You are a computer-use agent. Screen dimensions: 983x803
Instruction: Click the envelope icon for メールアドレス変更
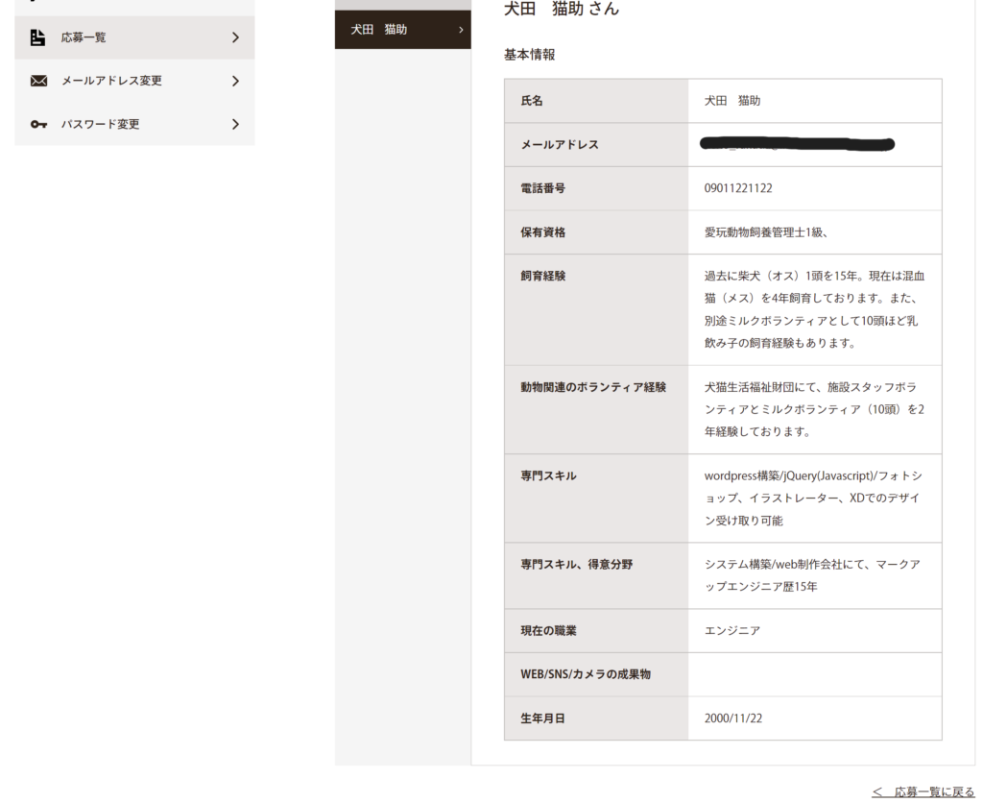pos(38,82)
